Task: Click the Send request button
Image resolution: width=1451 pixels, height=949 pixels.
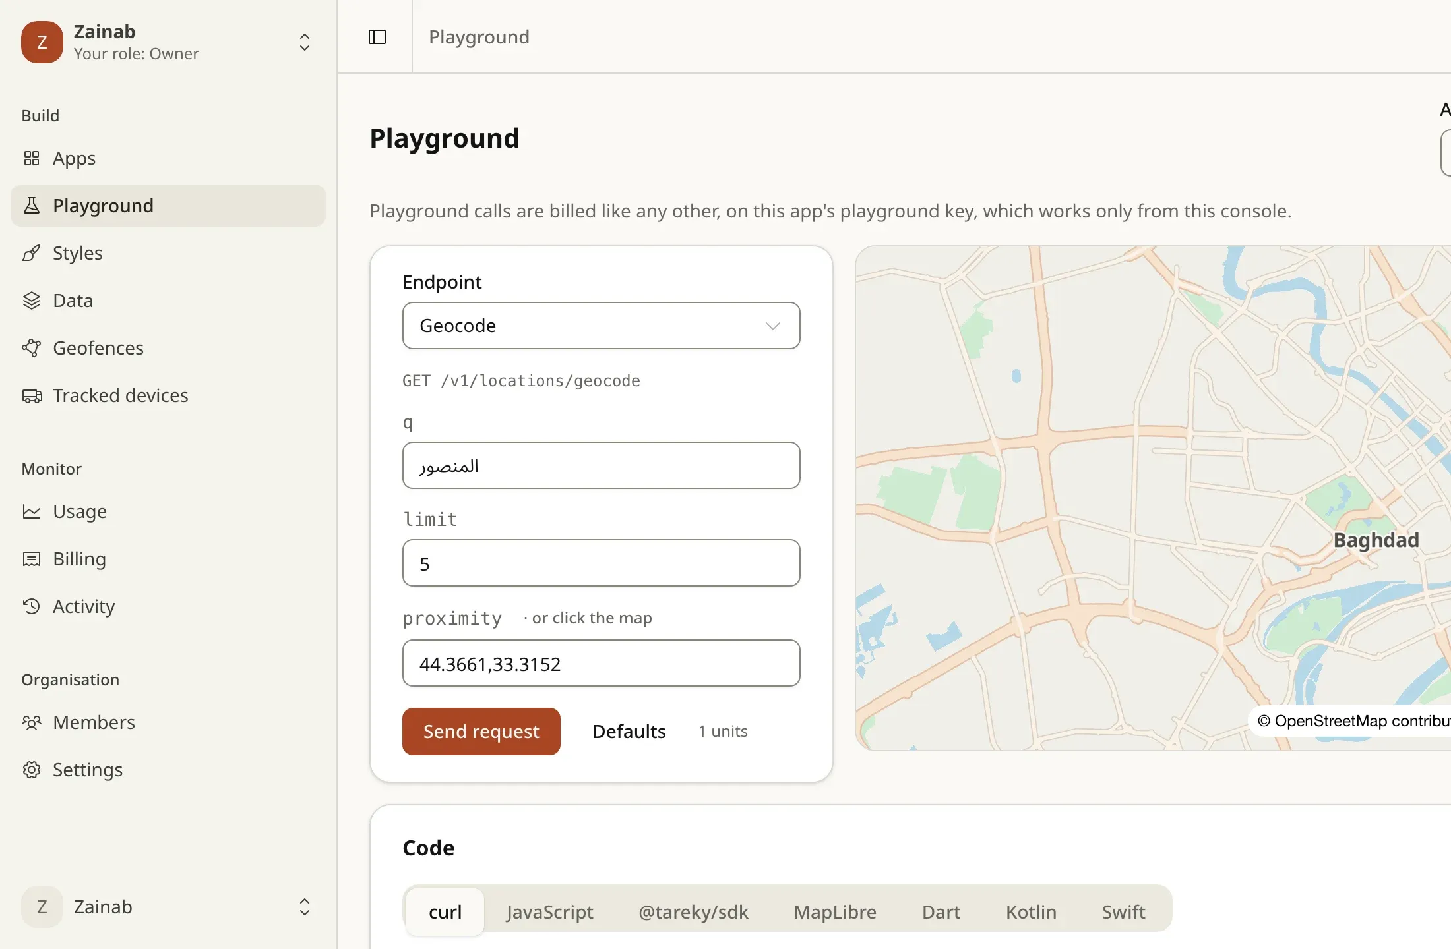Action: [481, 732]
